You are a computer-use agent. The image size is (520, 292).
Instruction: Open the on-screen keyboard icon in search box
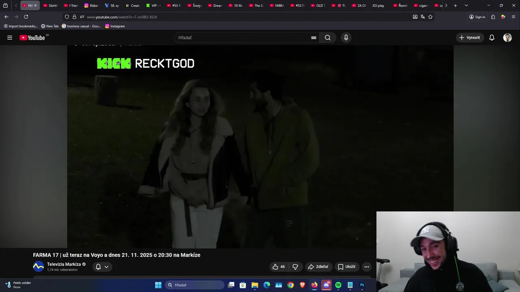[x=314, y=38]
